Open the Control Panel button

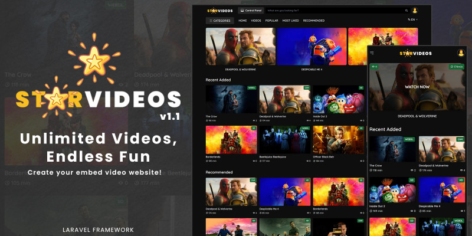tap(251, 11)
